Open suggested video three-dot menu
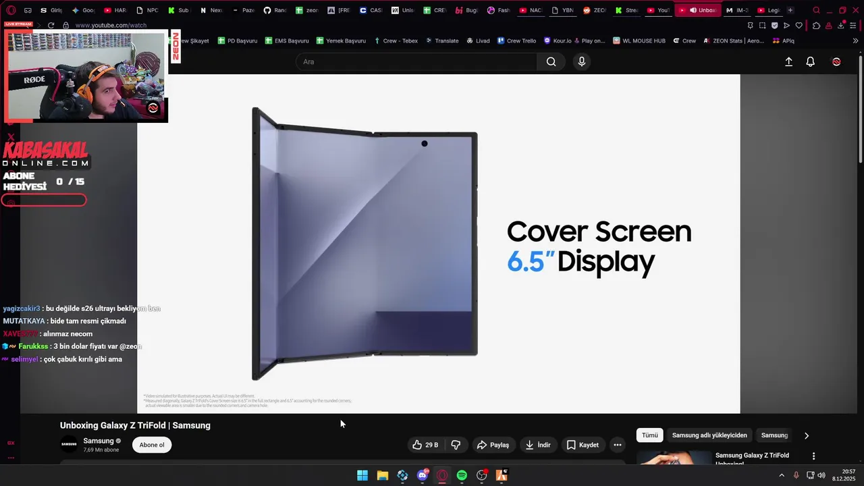 point(813,456)
